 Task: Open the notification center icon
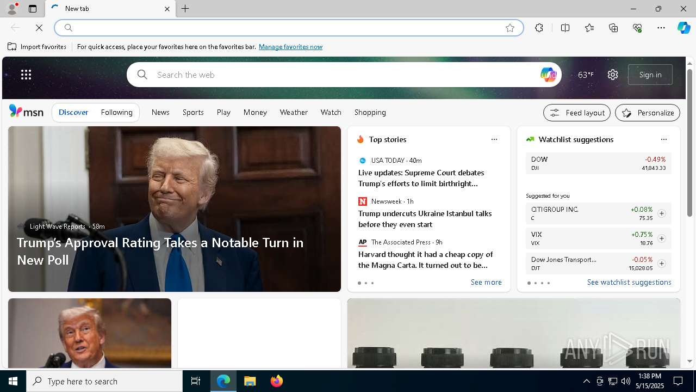678,381
